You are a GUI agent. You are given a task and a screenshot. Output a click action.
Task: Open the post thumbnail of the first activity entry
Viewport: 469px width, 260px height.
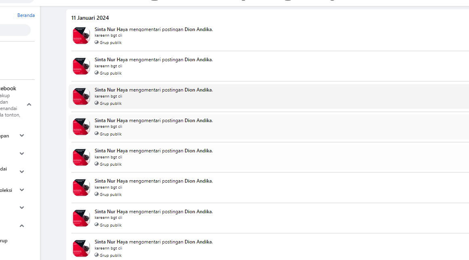point(81,35)
